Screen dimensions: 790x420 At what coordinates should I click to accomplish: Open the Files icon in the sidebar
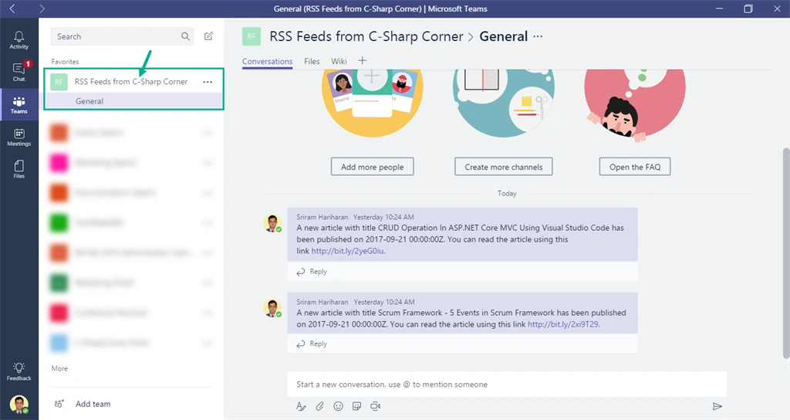pyautogui.click(x=19, y=169)
